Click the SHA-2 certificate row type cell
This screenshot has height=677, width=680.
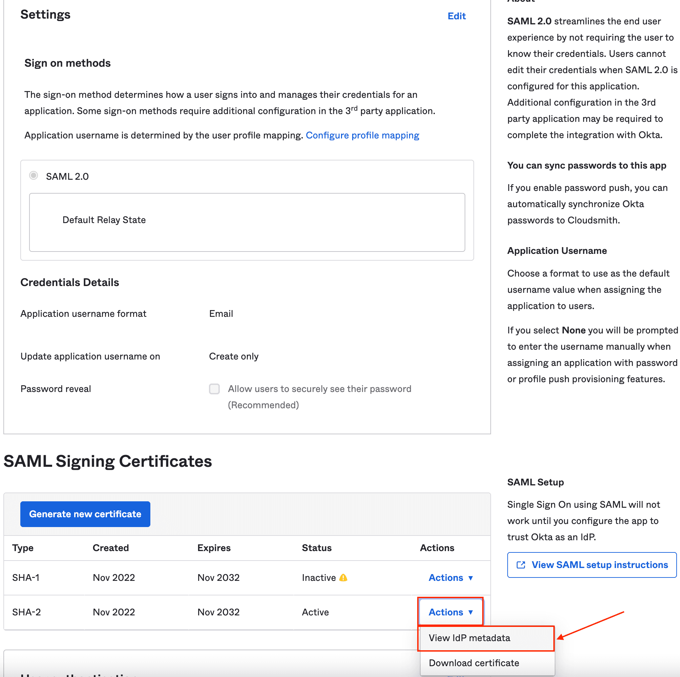(x=26, y=612)
